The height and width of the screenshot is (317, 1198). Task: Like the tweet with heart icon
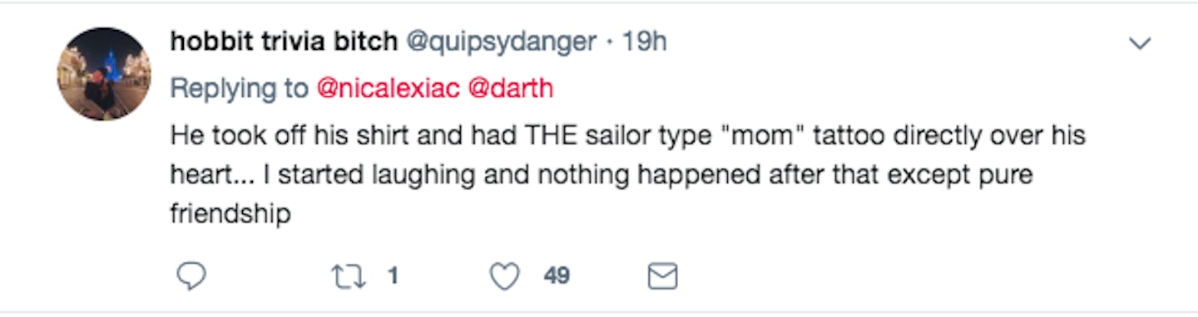tap(505, 276)
